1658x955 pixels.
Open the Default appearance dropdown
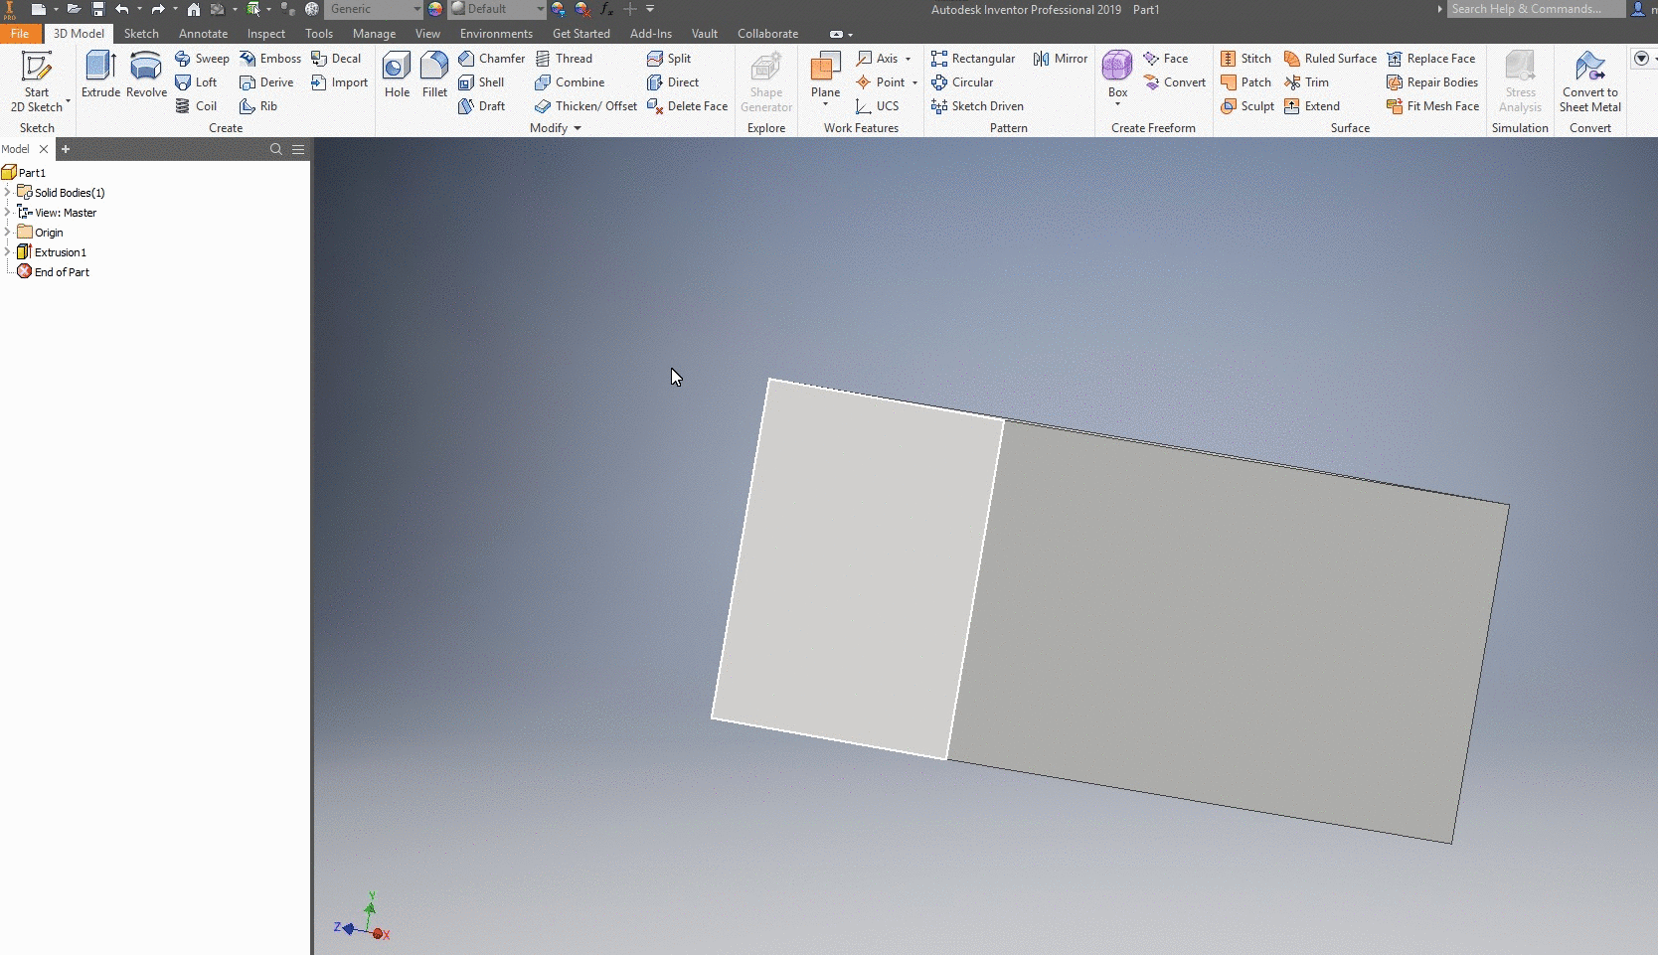tap(540, 9)
